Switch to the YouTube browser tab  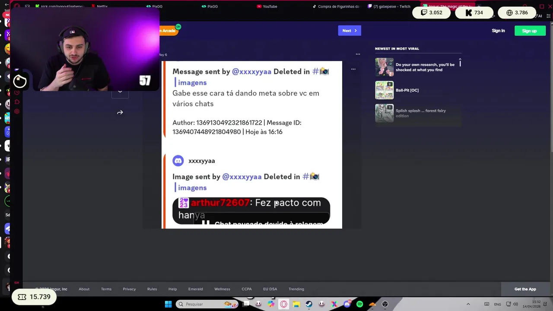point(267,6)
